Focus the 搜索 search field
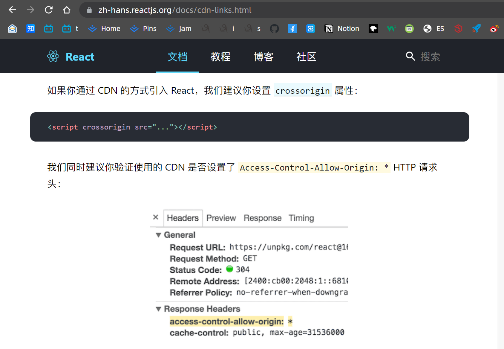The height and width of the screenshot is (349, 504). point(430,56)
